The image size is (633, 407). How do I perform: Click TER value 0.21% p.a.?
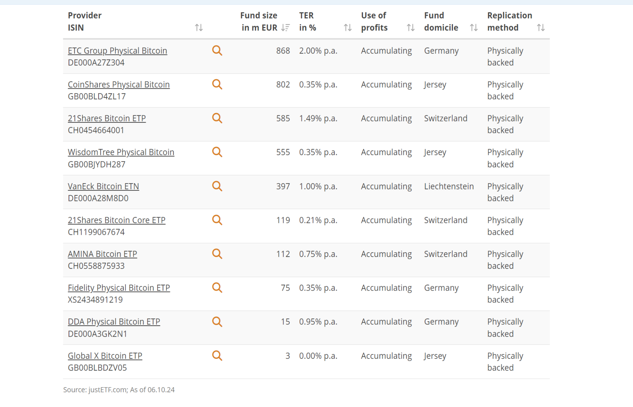point(318,220)
